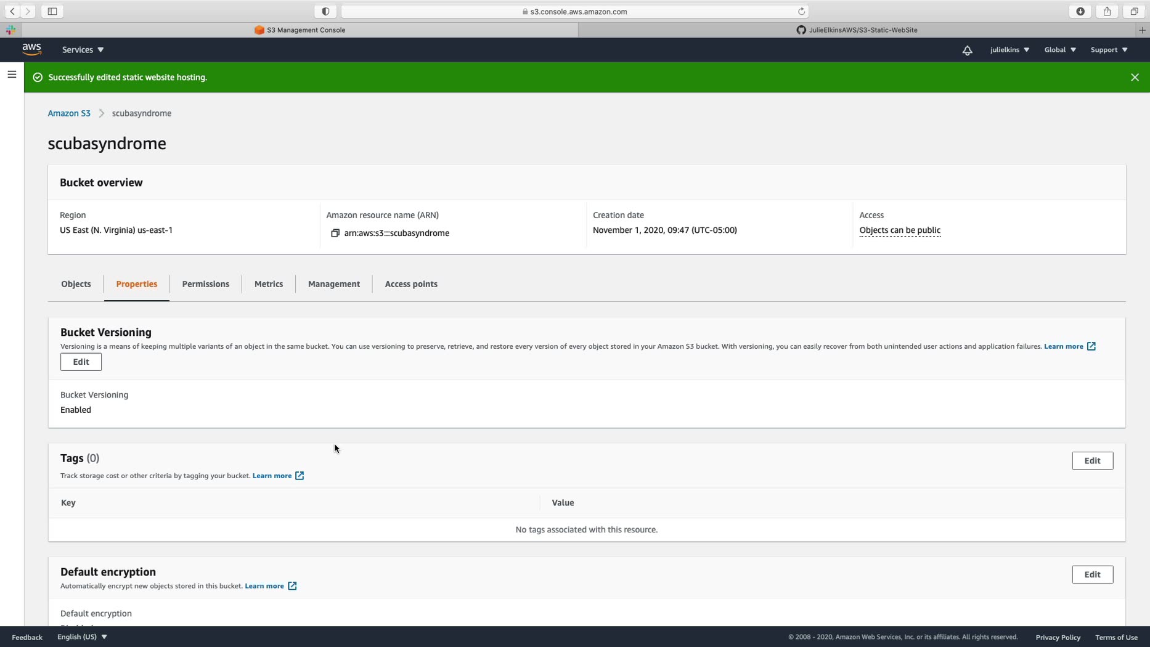
Task: Navigate to Amazon S3 breadcrumb
Action: tap(69, 113)
